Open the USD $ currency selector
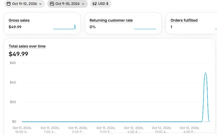Viewport: 217px width, 135px height. coord(101,4)
